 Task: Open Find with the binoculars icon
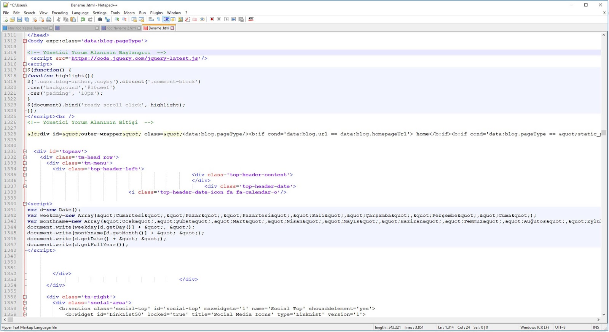[100, 19]
